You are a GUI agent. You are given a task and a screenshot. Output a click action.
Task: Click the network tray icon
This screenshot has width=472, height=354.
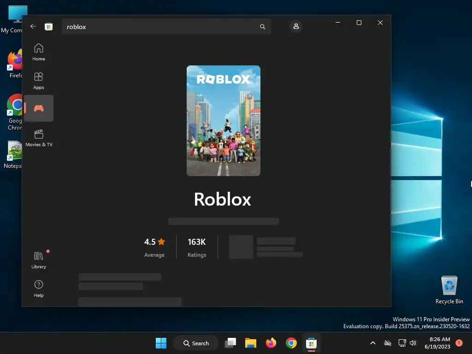click(402, 343)
